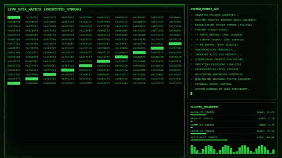The height and width of the screenshot is (158, 282).
Task: Click log entry SYNCHRONIZING DATABASES...
Action: point(216,50)
